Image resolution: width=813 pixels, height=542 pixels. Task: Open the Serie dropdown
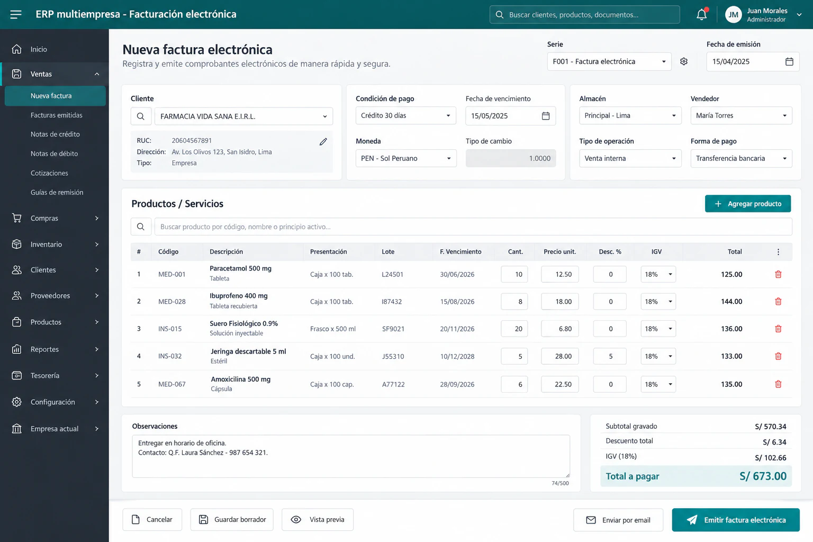[x=609, y=61]
